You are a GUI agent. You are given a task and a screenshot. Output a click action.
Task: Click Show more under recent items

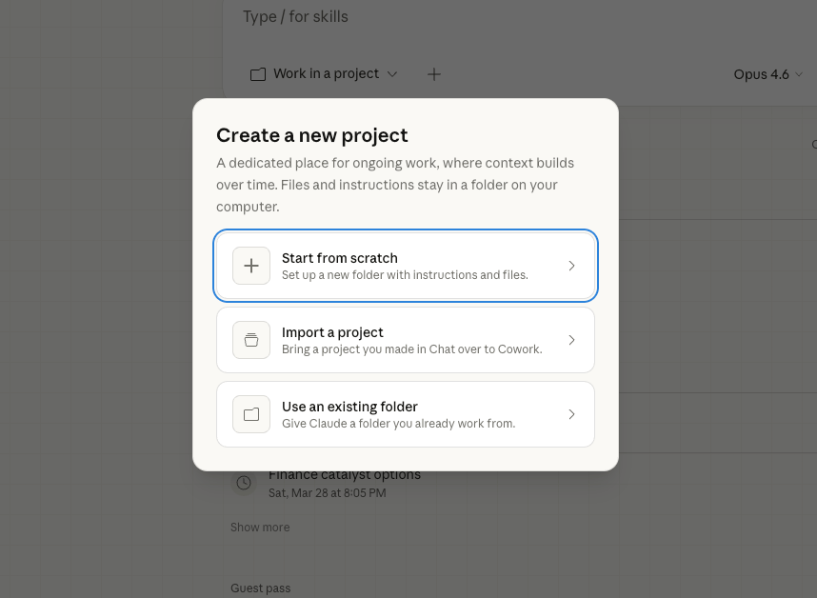(260, 528)
